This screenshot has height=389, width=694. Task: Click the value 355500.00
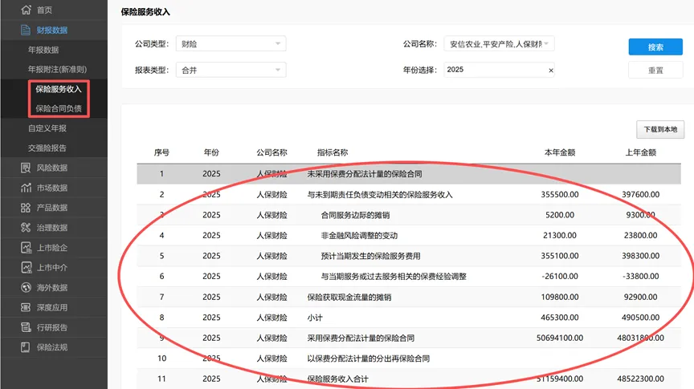click(560, 194)
